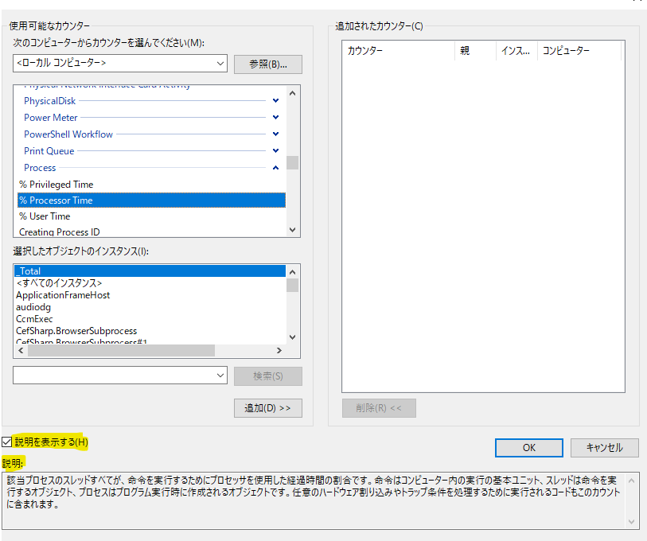The image size is (647, 541).
Task: Open the computer selection dropdown
Action: click(220, 63)
